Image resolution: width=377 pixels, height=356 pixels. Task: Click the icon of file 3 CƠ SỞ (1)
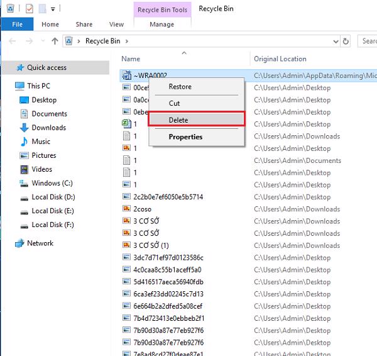126,245
